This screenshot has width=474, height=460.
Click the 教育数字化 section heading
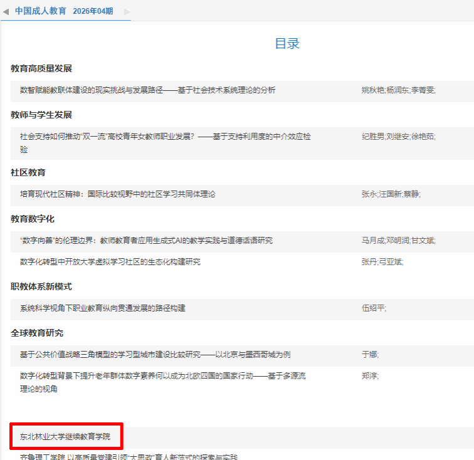click(x=33, y=219)
